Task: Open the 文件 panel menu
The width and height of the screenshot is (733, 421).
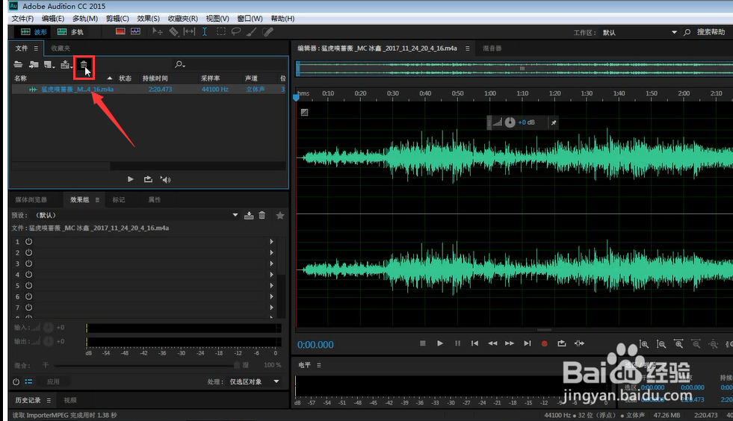Action: point(36,48)
